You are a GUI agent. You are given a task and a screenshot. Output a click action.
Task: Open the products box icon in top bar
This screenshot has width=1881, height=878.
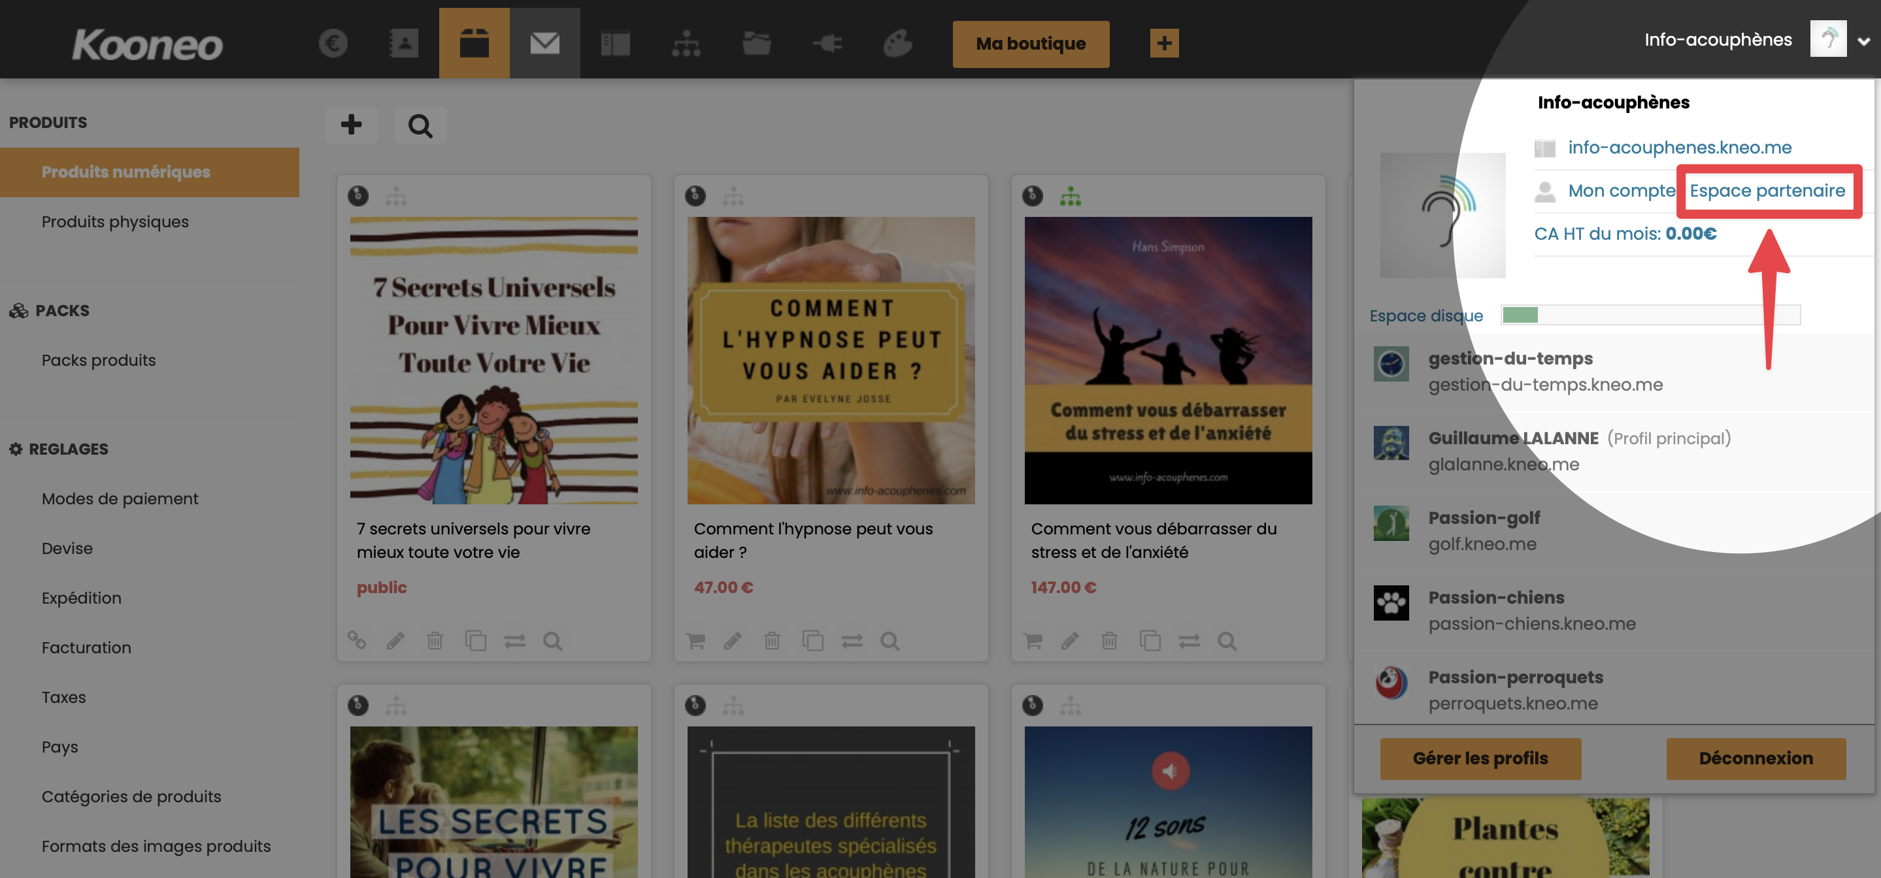474,43
